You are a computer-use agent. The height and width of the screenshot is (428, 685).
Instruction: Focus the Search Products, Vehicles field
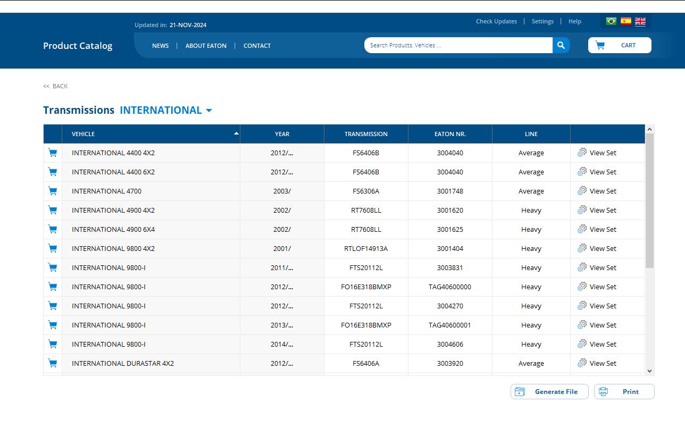pos(458,45)
